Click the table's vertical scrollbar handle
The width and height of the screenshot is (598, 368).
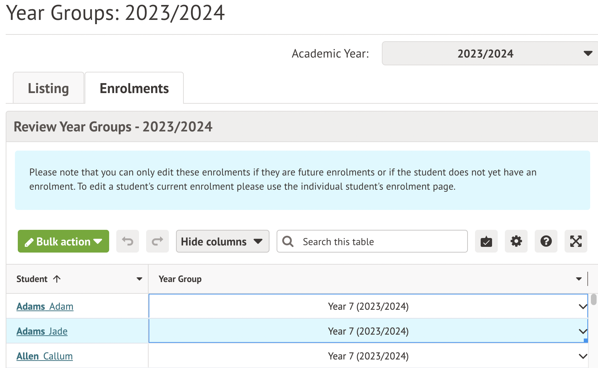pyautogui.click(x=593, y=299)
